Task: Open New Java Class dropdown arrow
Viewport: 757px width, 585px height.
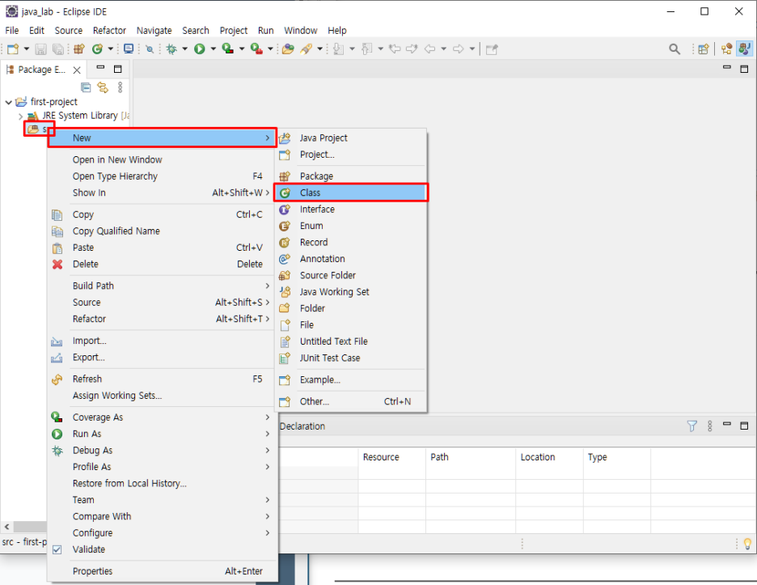Action: [111, 49]
